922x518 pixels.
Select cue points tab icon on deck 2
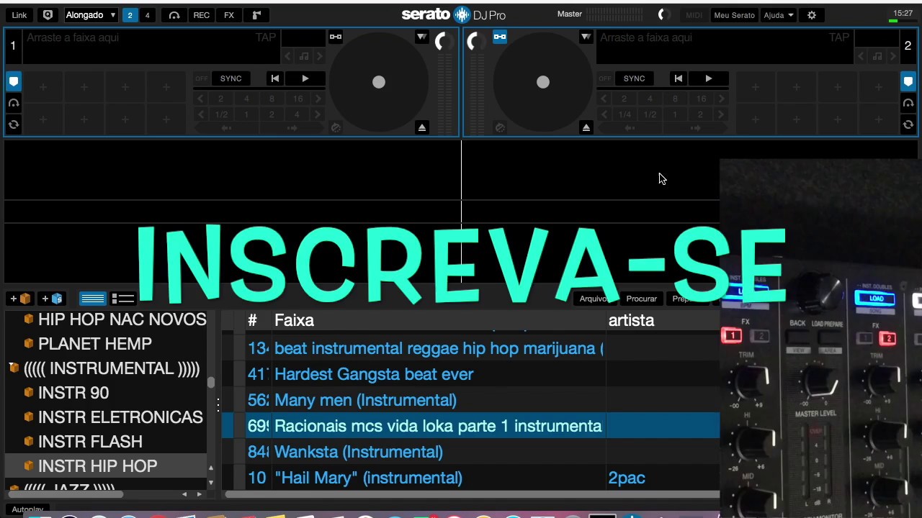pyautogui.click(x=908, y=82)
